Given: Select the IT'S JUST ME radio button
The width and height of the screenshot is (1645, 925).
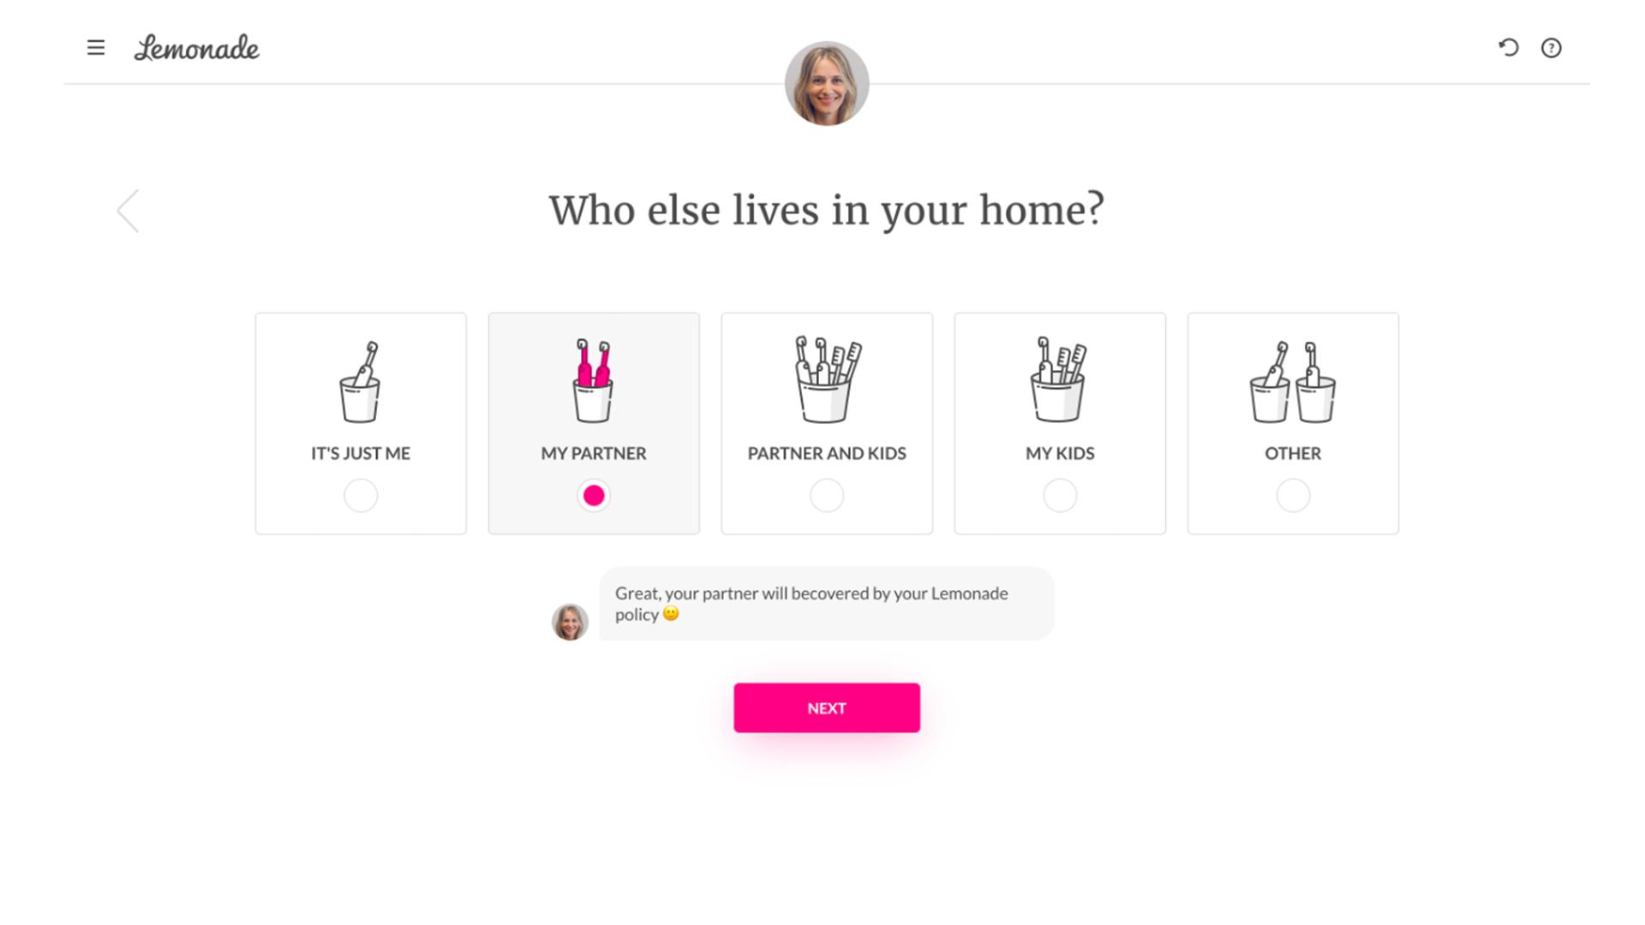Looking at the screenshot, I should pyautogui.click(x=361, y=495).
